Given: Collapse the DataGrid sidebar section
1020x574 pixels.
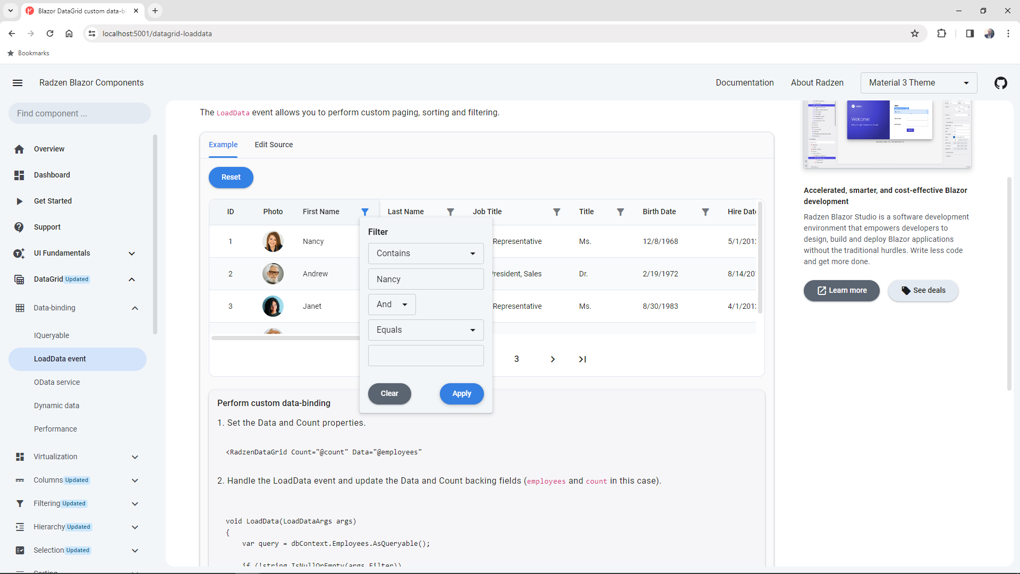Looking at the screenshot, I should [x=132, y=279].
